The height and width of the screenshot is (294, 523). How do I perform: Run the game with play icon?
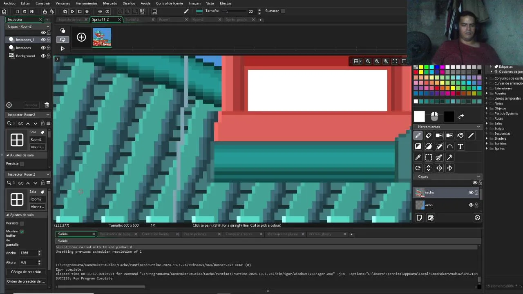(72, 11)
